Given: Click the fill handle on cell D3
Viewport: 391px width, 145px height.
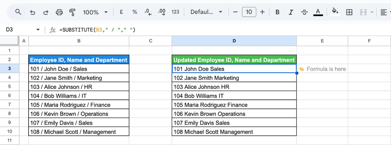Looking at the screenshot, I should tap(297, 73).
